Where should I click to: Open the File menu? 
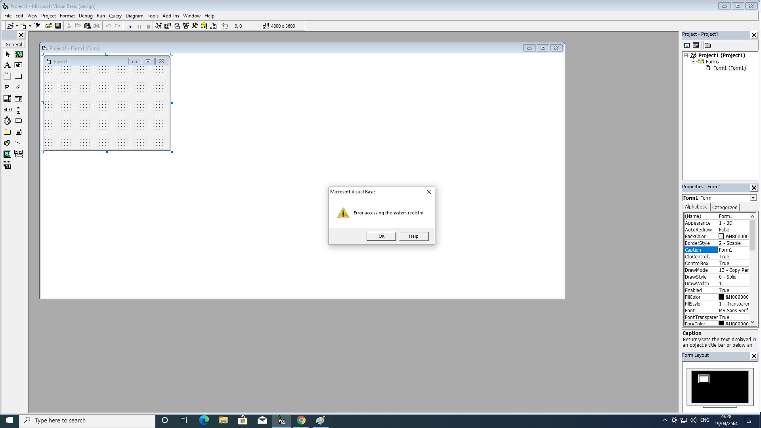(x=8, y=16)
